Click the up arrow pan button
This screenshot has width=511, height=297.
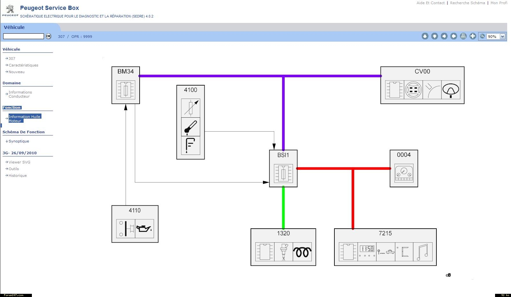click(x=425, y=36)
